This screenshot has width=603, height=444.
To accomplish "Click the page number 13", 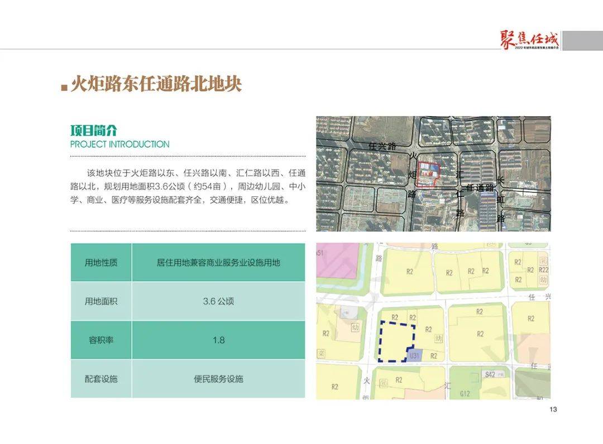I will tap(553, 409).
